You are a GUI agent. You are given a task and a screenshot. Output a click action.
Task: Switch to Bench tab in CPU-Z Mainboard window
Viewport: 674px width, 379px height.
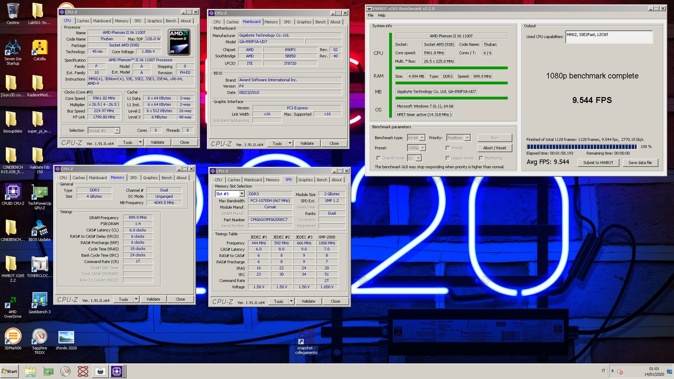click(321, 22)
